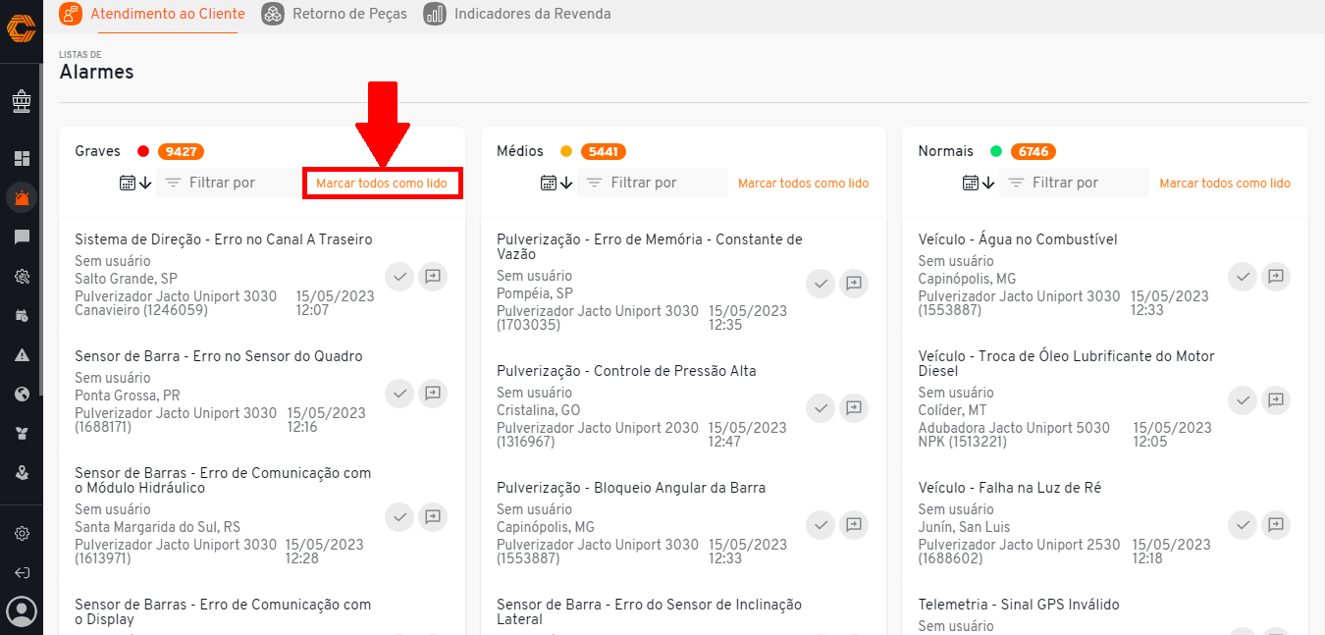This screenshot has width=1325, height=635.
Task: Open alarm 'Pulverização - Bloqueio Angular da Barra'
Action: click(631, 488)
